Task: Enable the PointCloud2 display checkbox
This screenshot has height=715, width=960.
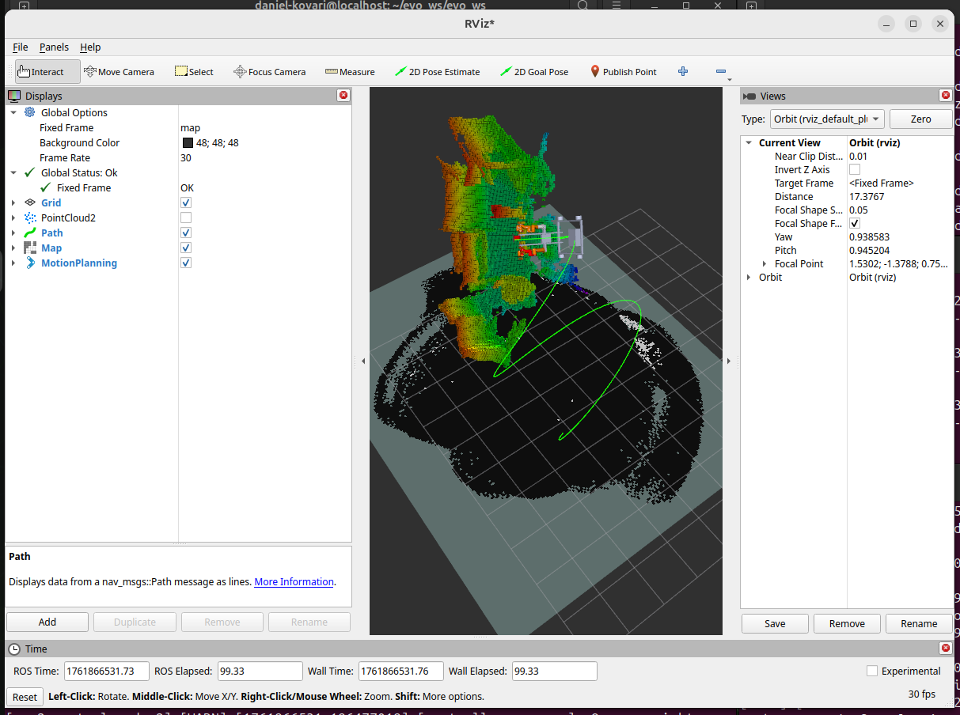Action: pyautogui.click(x=186, y=218)
